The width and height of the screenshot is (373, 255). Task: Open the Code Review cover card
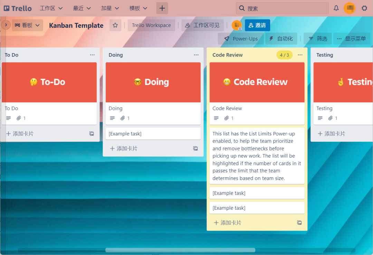[x=257, y=93]
